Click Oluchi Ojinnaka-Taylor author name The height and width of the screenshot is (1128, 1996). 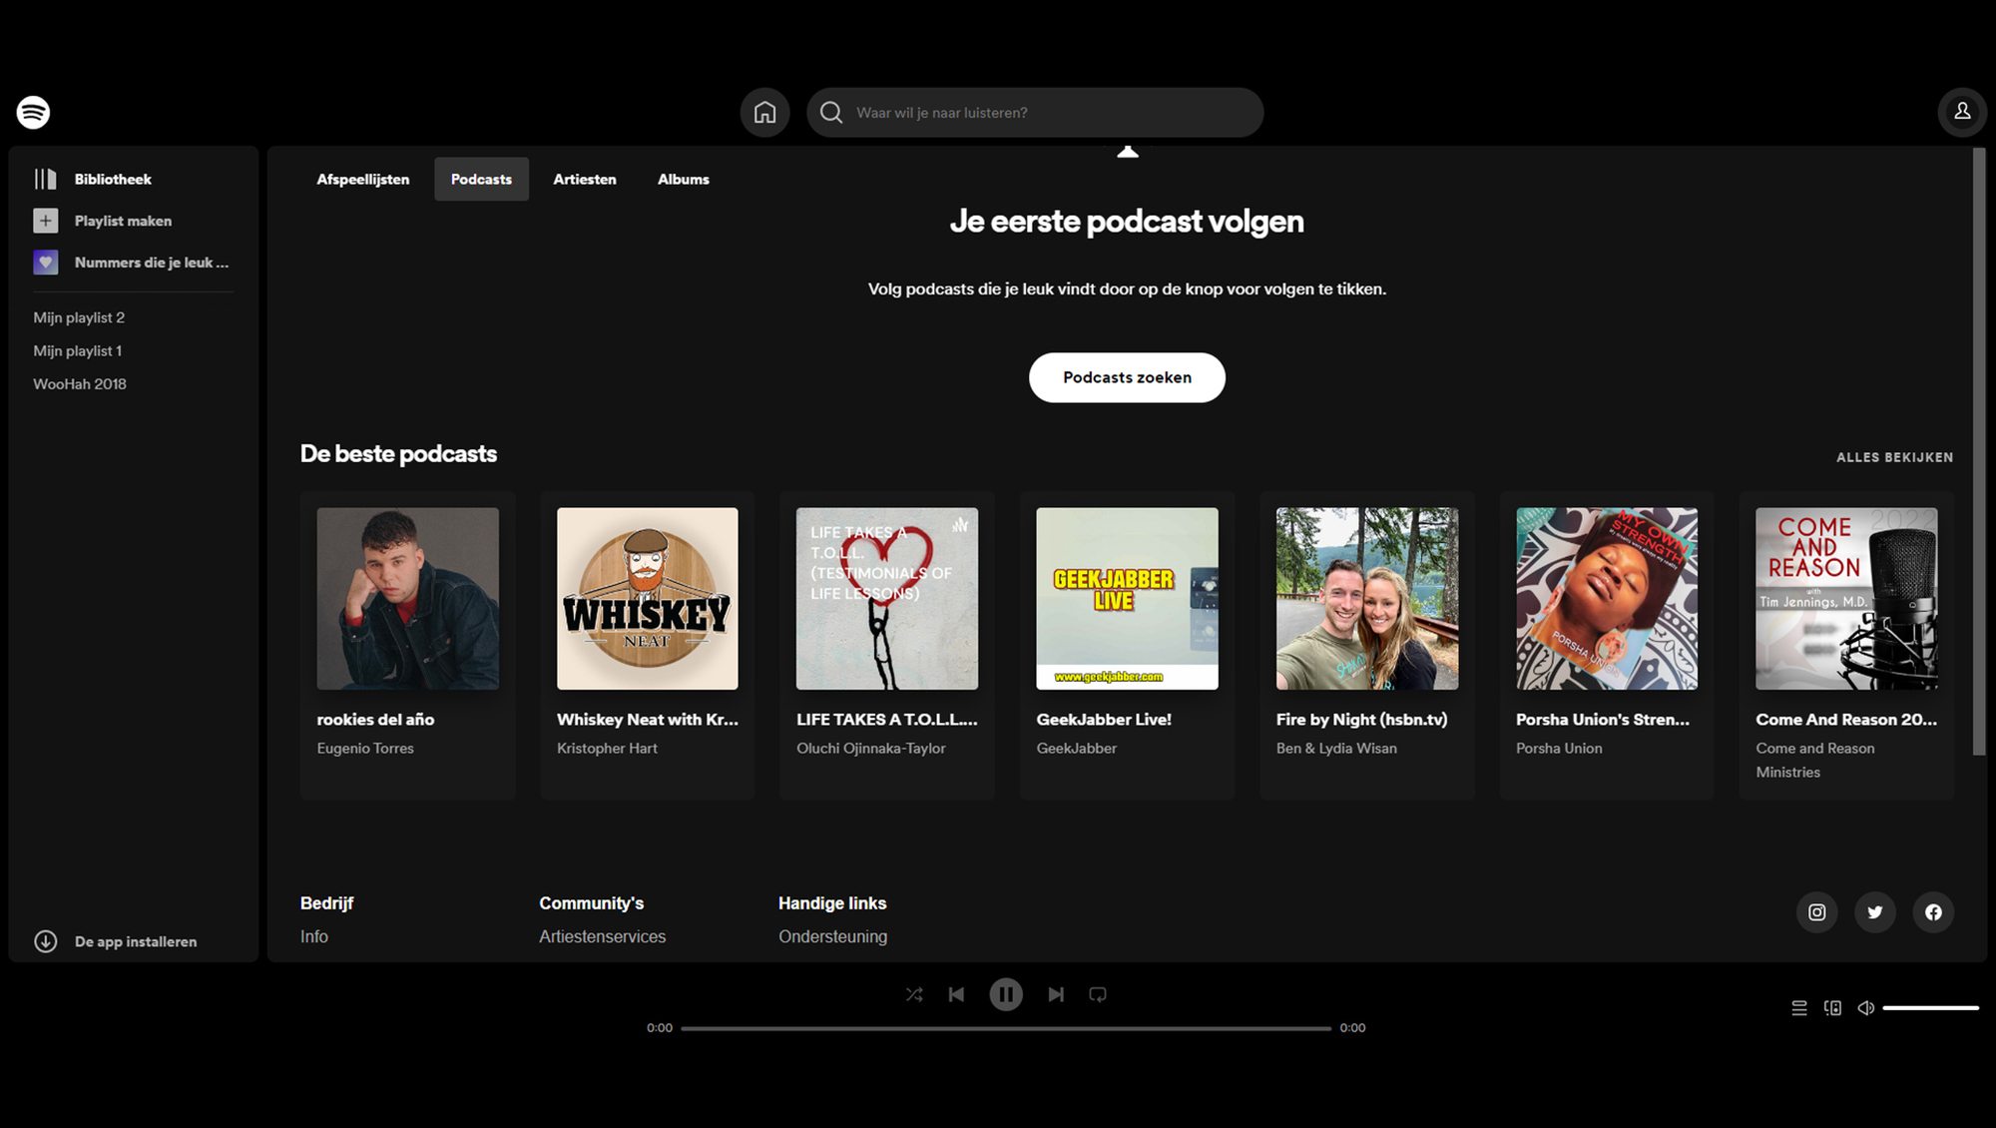tap(870, 748)
